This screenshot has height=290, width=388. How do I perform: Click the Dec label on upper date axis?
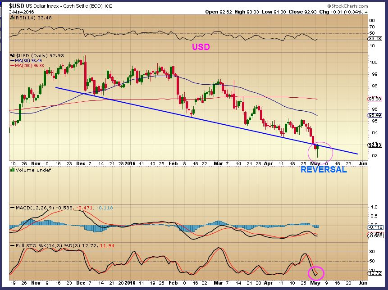[81, 163]
